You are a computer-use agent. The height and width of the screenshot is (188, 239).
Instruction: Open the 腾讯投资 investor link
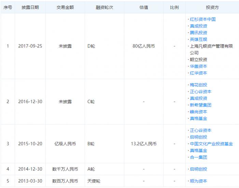pyautogui.click(x=198, y=33)
